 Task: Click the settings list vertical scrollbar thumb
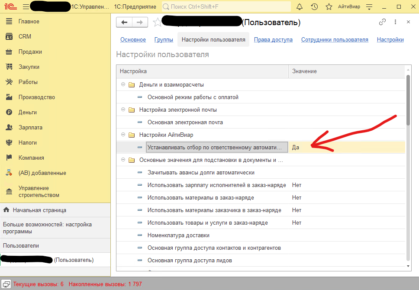(408, 100)
